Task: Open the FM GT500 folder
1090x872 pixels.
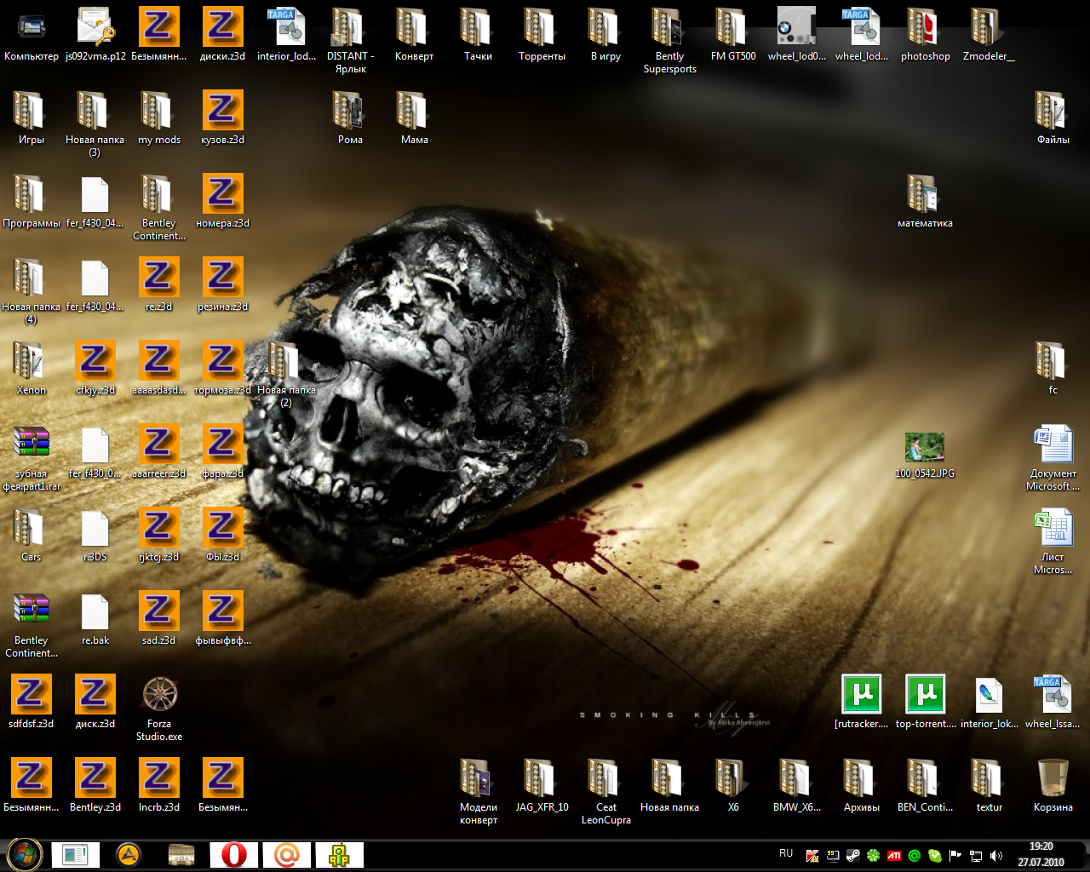Action: click(733, 36)
